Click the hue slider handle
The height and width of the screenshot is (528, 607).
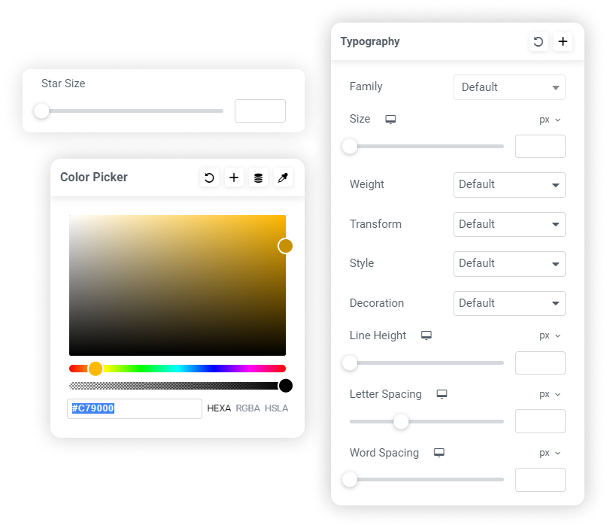coord(96,369)
